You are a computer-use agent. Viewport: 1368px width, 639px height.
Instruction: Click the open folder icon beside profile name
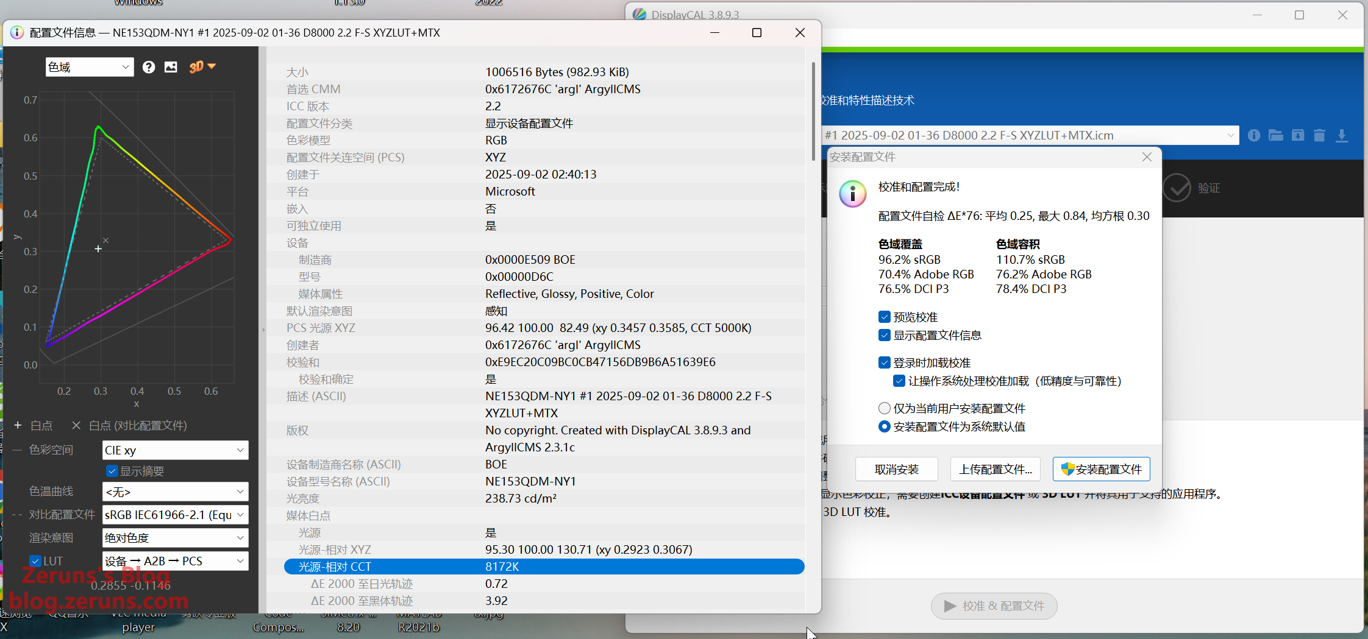tap(1275, 135)
